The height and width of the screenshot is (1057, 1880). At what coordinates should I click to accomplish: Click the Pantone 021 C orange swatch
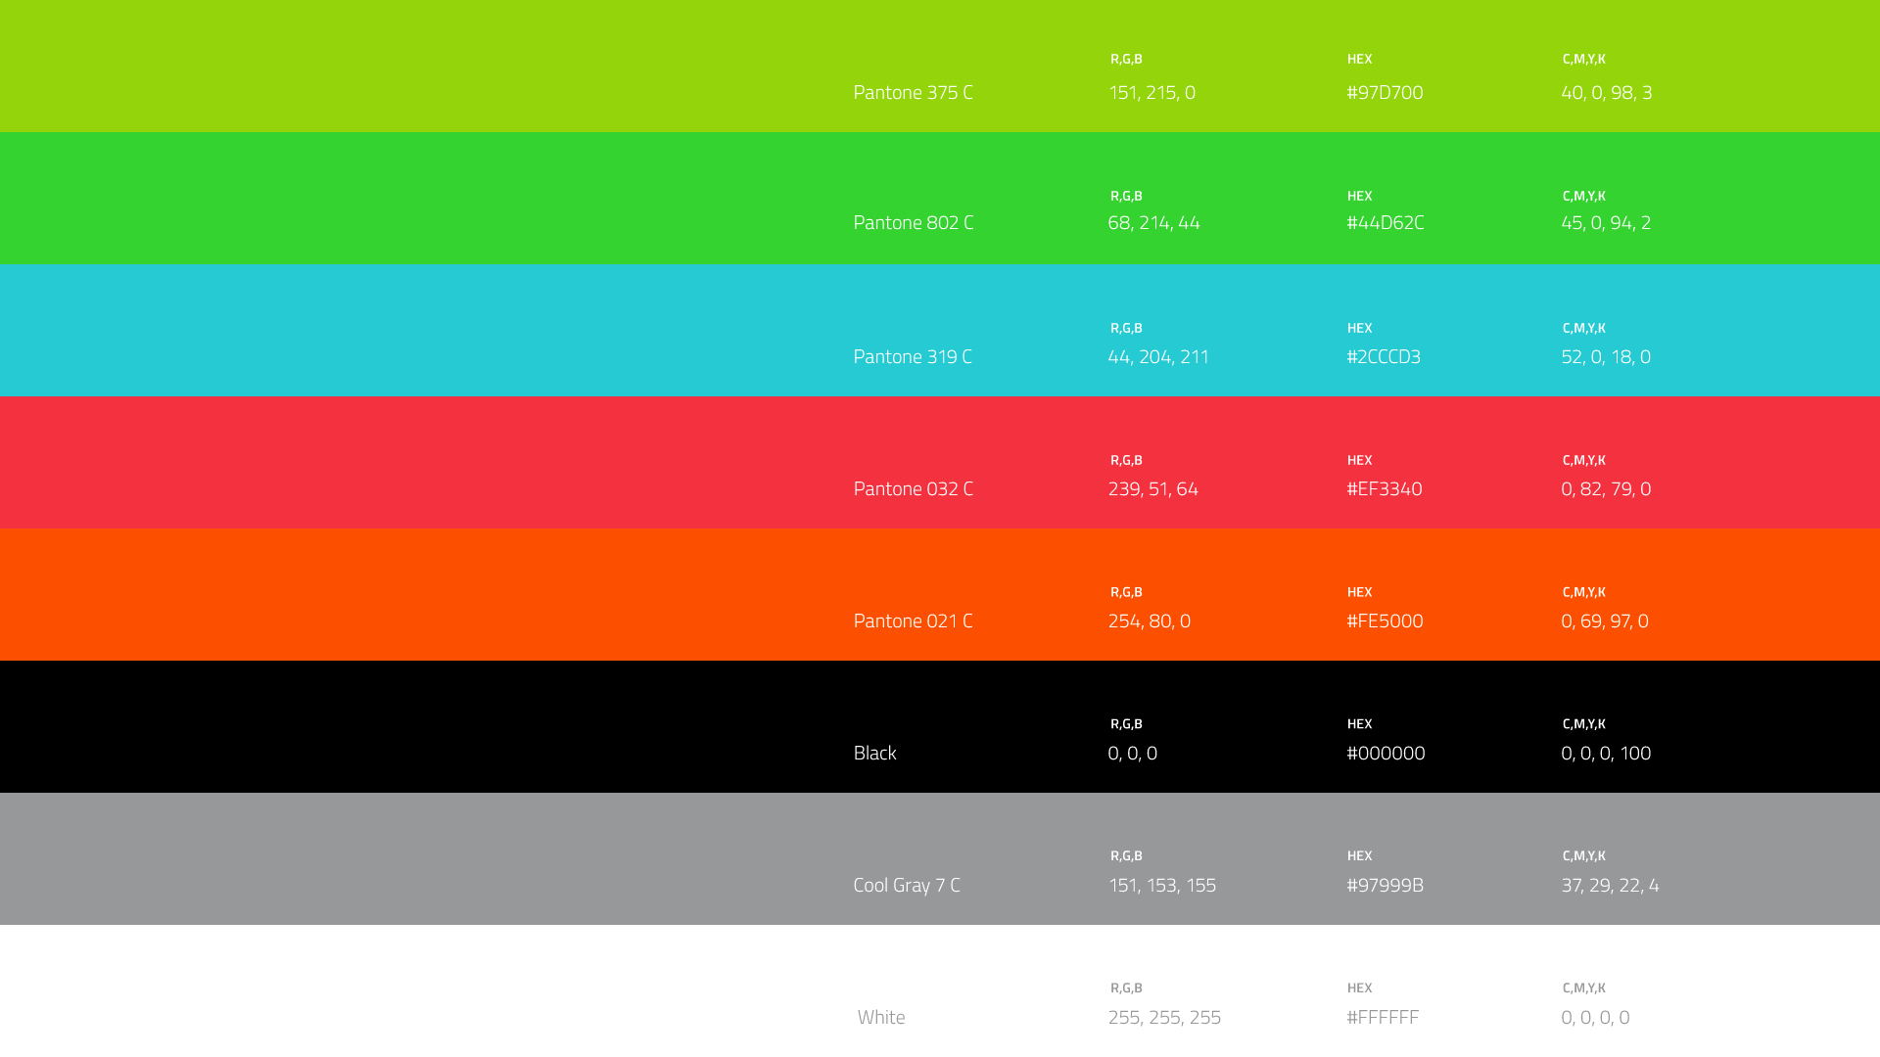pos(392,594)
